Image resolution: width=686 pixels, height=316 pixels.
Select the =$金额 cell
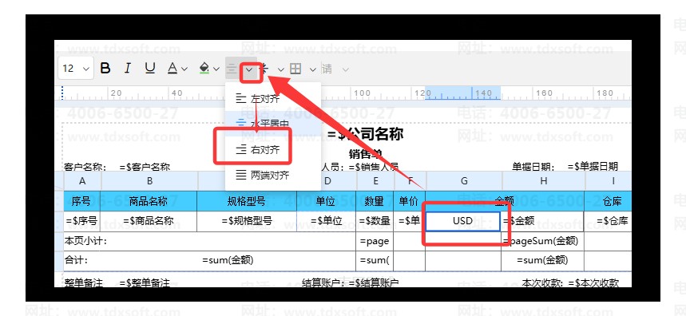[542, 221]
